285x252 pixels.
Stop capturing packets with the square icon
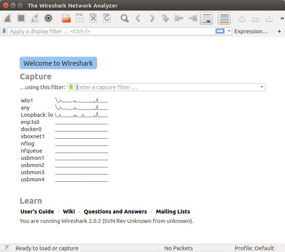21,18
